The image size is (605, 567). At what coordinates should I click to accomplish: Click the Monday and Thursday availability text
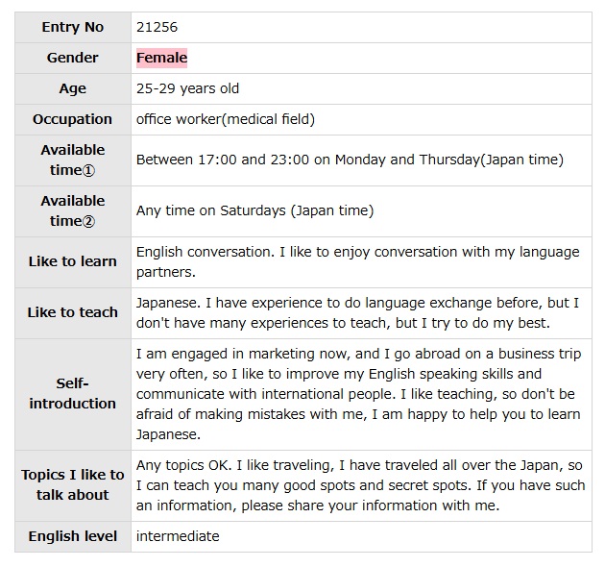pyautogui.click(x=350, y=160)
